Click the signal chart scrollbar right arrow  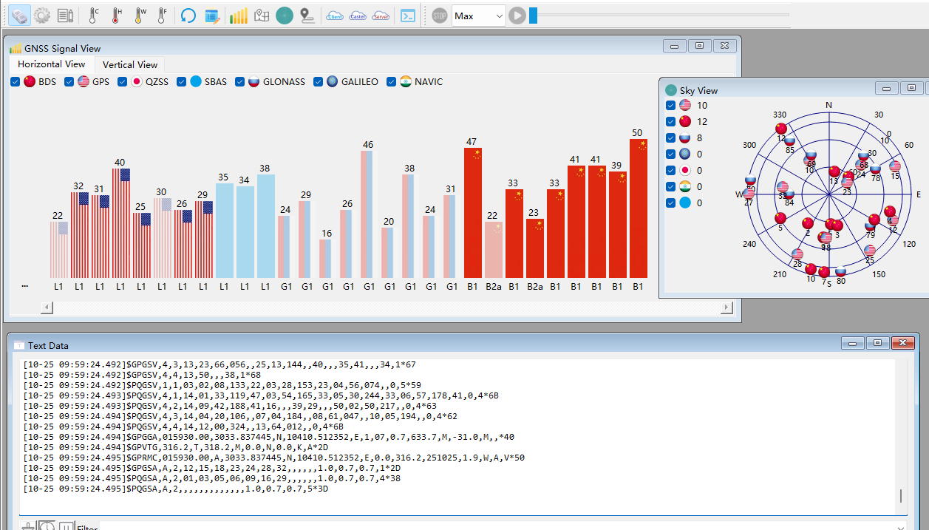point(726,308)
